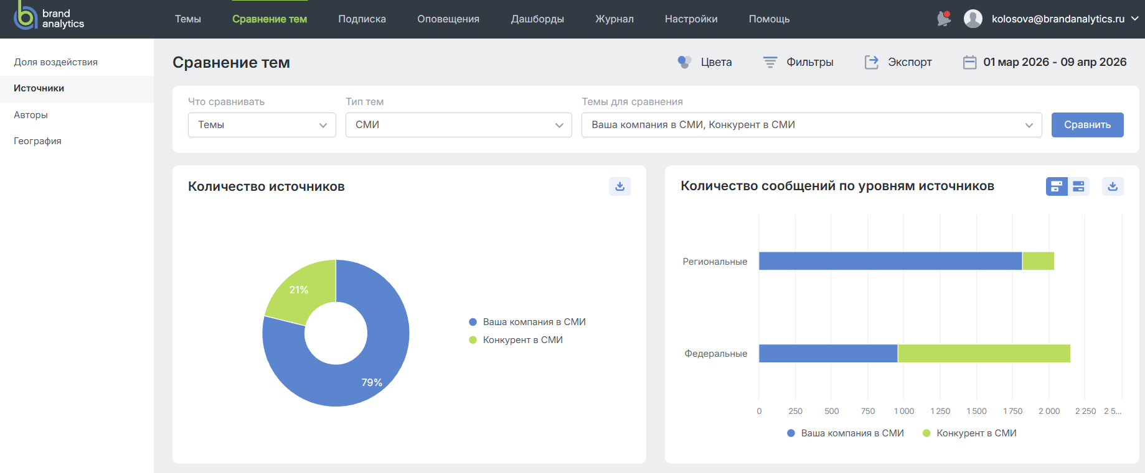The height and width of the screenshot is (473, 1145).
Task: Click the Экспорт export icon
Action: coord(872,62)
